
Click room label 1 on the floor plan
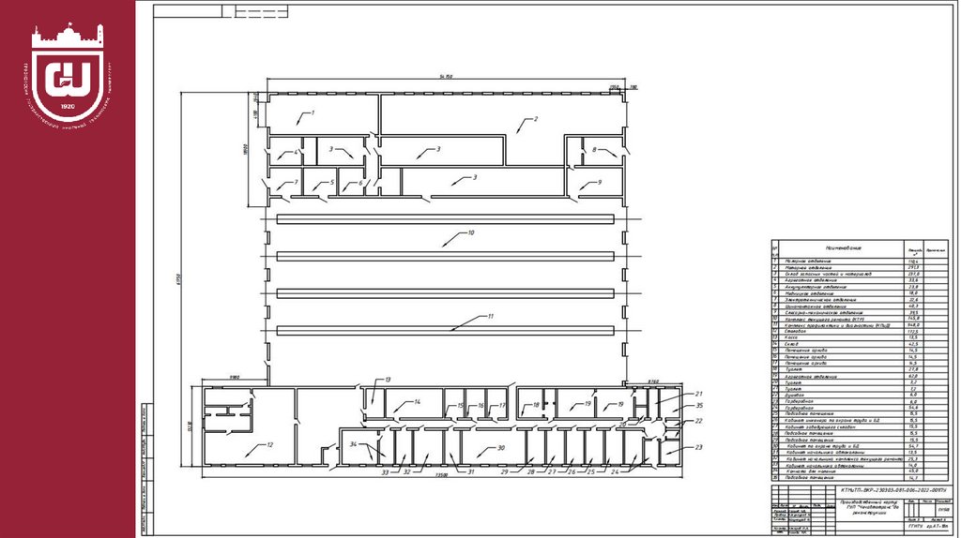[313, 112]
